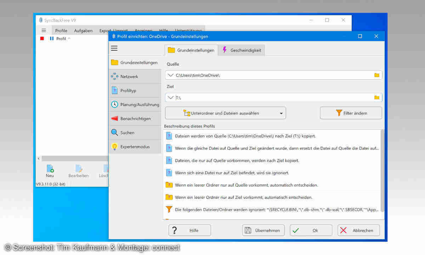Open Unterordner und Dateien auswählen dropdown
425x255 pixels.
click(x=225, y=113)
